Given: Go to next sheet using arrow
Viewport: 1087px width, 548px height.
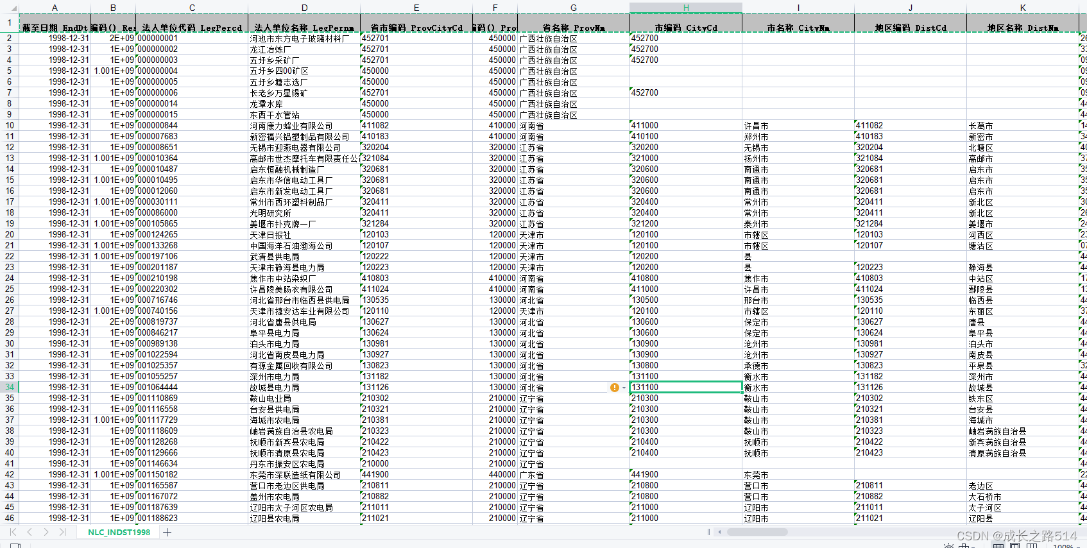Looking at the screenshot, I should pyautogui.click(x=46, y=532).
